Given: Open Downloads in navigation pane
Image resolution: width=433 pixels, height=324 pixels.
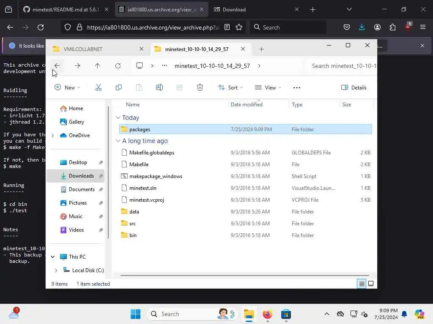Looking at the screenshot, I should (76, 176).
